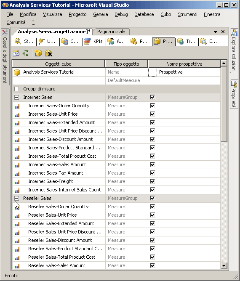Select the Reseller Sales-Discount Amount row

coord(116,240)
